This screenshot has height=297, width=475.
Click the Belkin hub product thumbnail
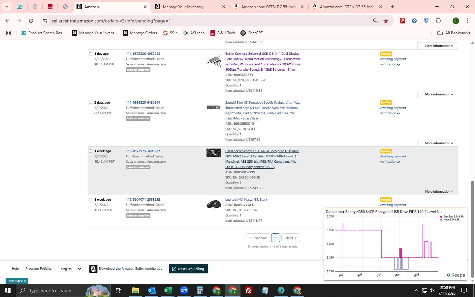point(214,62)
